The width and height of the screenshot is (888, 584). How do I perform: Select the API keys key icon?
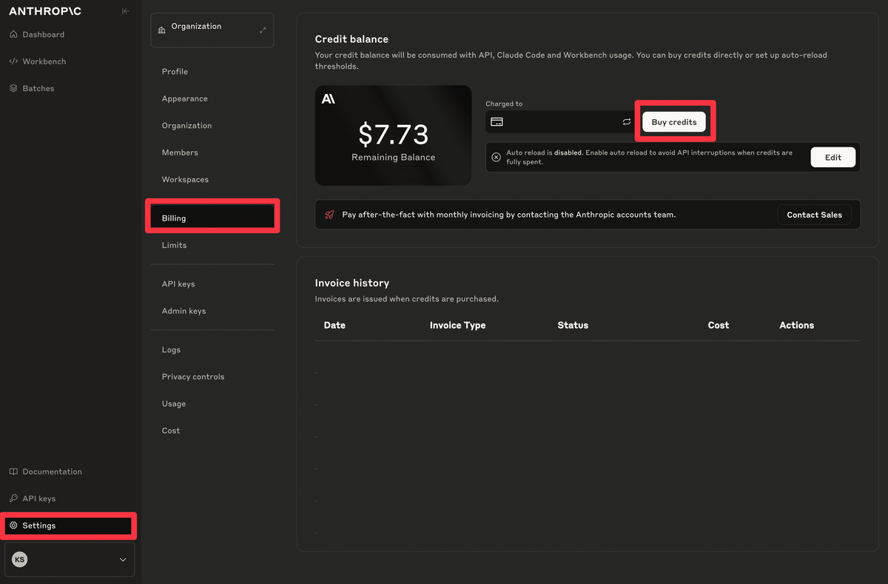[x=13, y=498]
